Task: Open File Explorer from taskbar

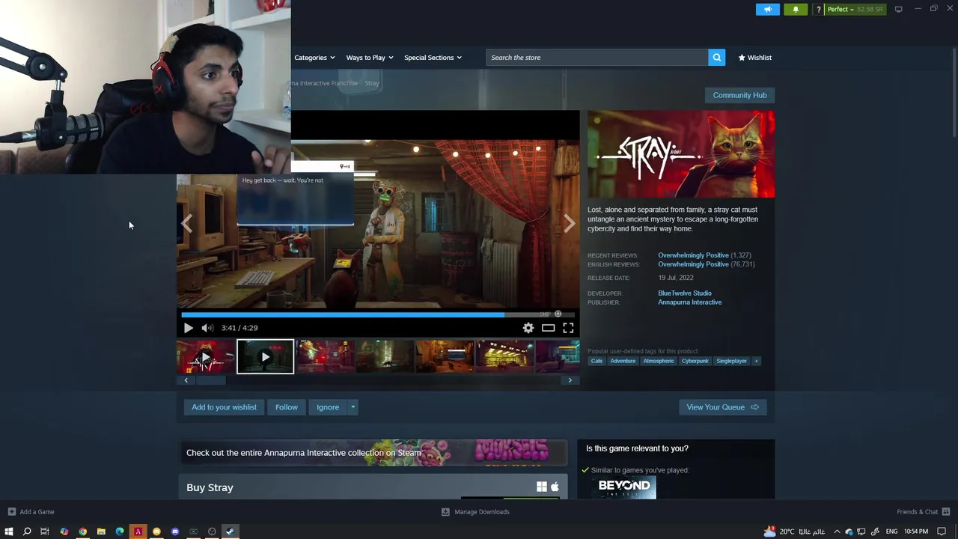Action: (101, 532)
